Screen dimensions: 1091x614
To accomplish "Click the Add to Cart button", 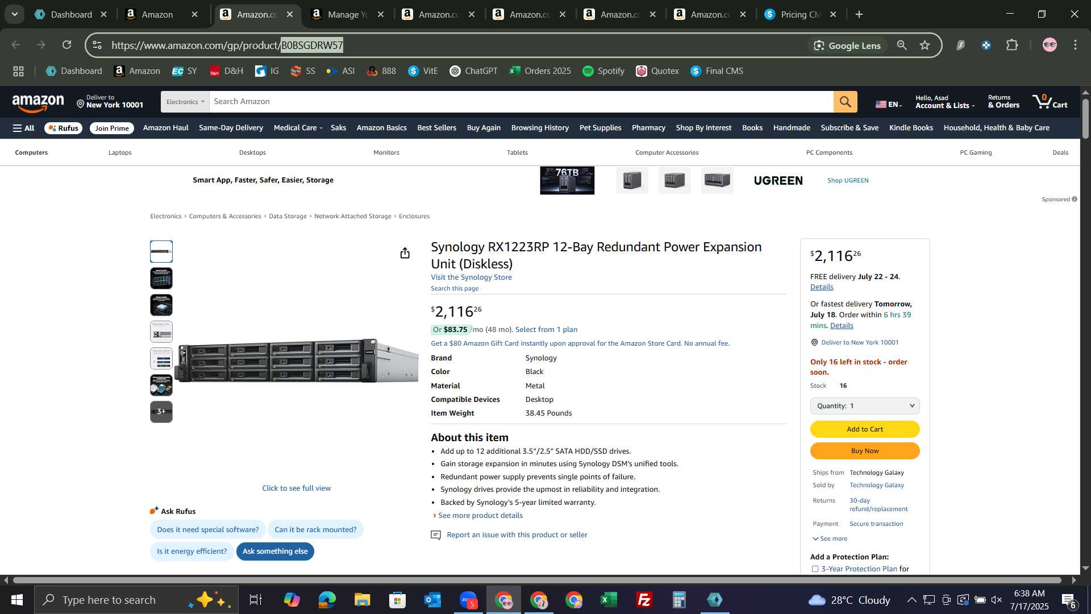I will (864, 429).
